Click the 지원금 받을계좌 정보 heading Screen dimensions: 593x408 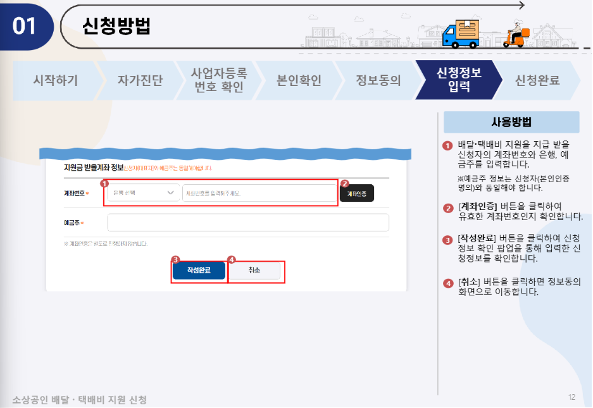point(94,168)
